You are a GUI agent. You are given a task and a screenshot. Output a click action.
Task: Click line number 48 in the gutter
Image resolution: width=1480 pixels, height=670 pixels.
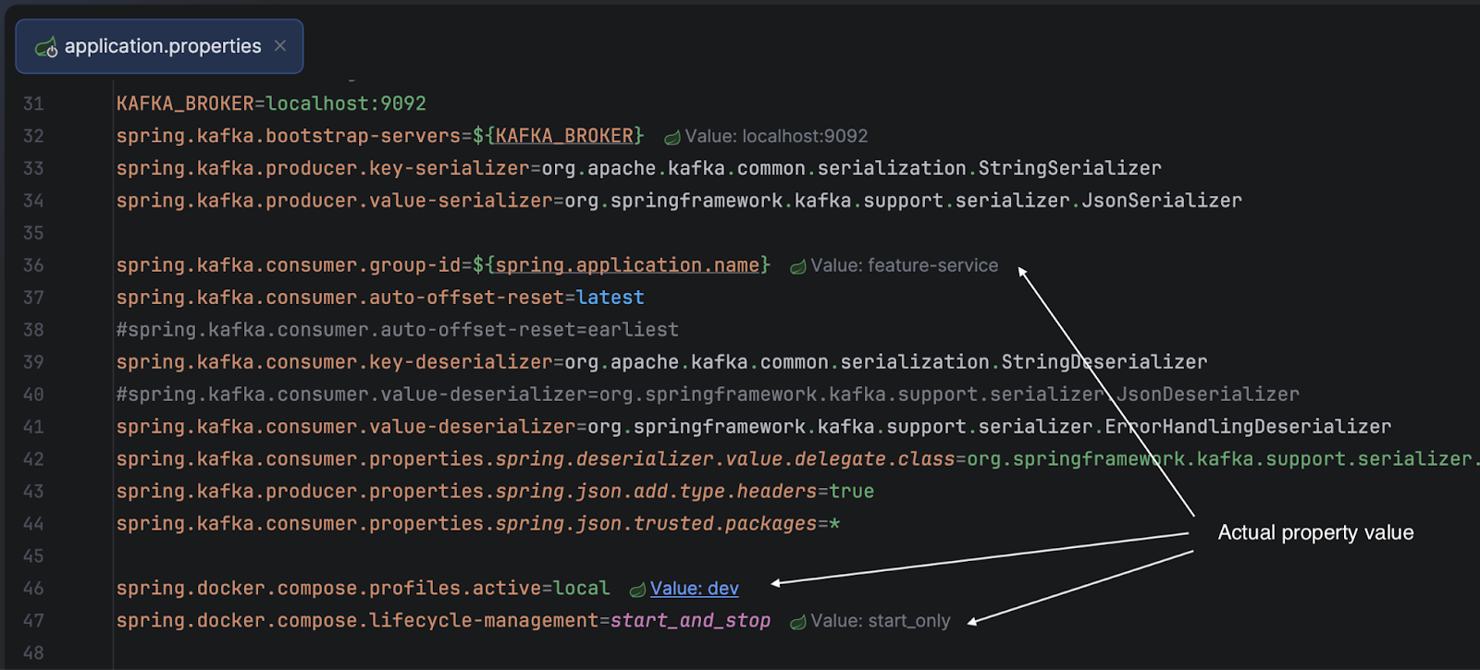[33, 653]
